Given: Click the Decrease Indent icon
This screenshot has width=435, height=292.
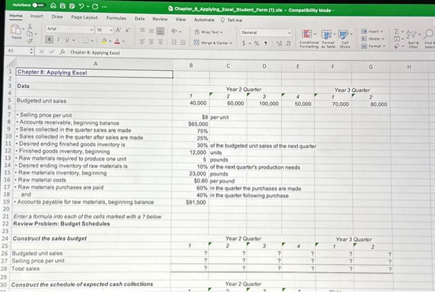Looking at the screenshot, I should pyautogui.click(x=174, y=42).
